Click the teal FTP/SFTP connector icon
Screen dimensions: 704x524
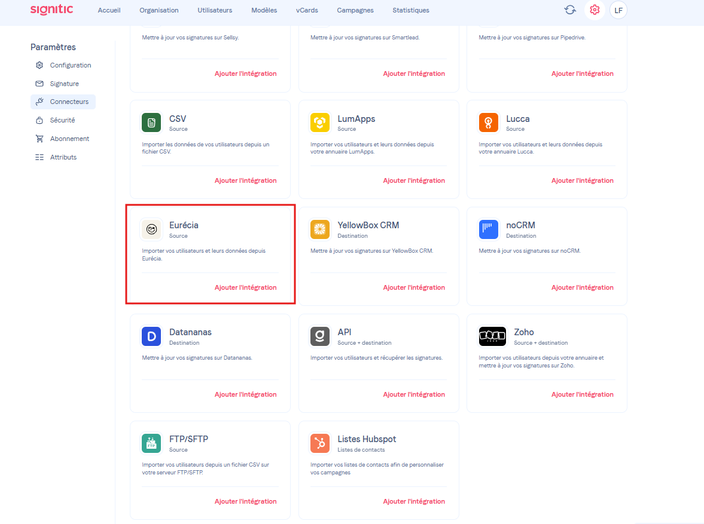[x=151, y=443]
